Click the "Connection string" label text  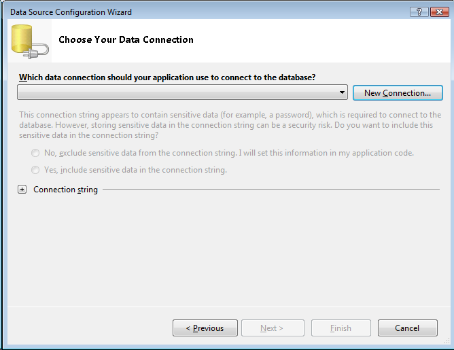(x=65, y=190)
